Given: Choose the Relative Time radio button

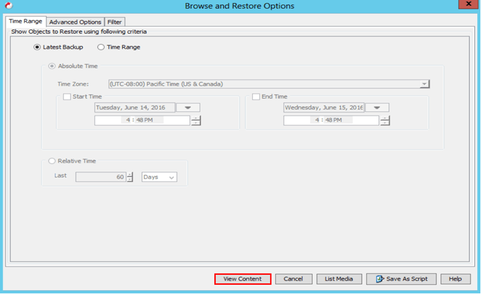Looking at the screenshot, I should (52, 161).
